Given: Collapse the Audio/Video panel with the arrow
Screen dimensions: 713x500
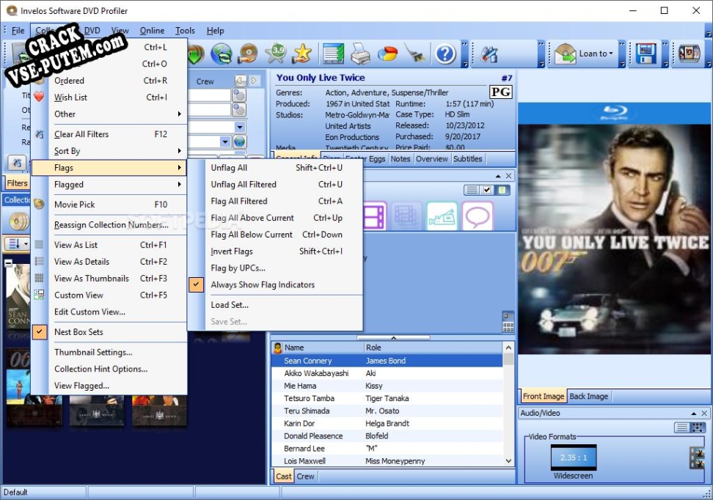Looking at the screenshot, I should point(692,413).
